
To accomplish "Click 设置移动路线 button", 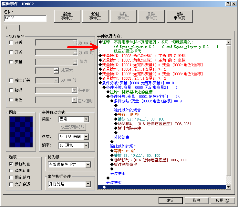I will point(73,127).
